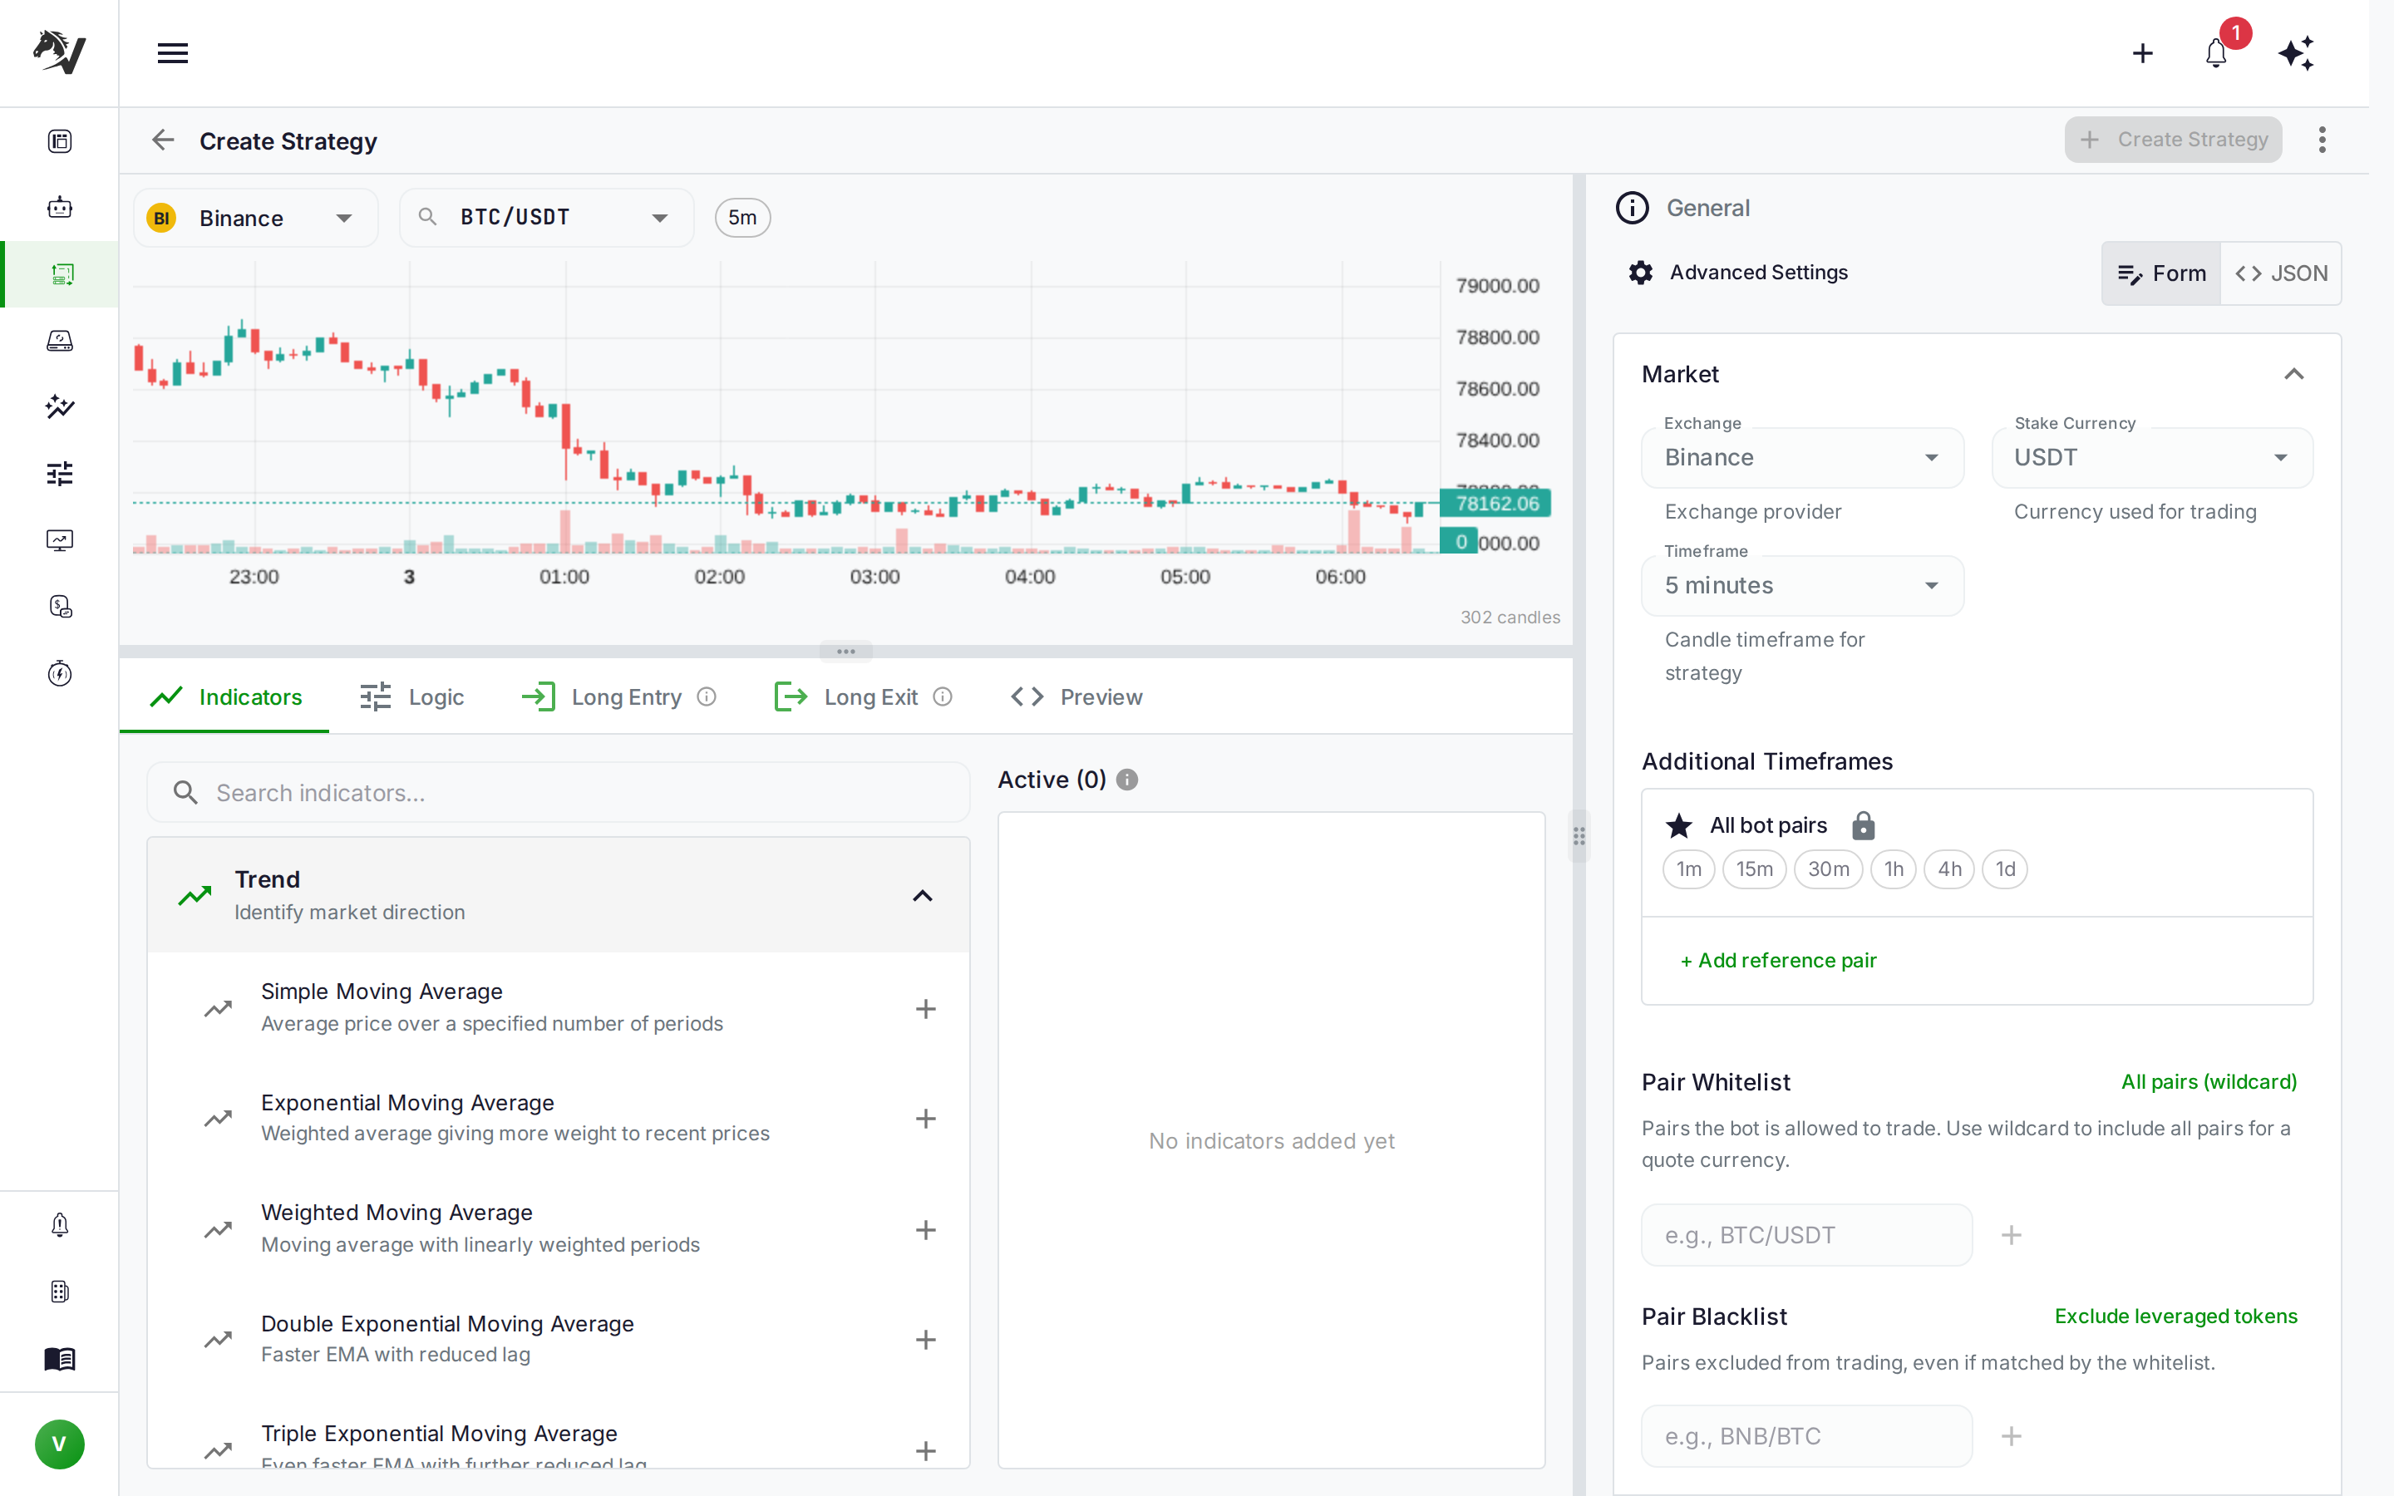Image resolution: width=2394 pixels, height=1496 pixels.
Task: Grab the horizontal chart resize handle
Action: pos(845,651)
